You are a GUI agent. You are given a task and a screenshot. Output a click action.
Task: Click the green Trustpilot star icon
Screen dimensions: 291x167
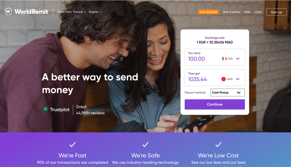(45, 109)
